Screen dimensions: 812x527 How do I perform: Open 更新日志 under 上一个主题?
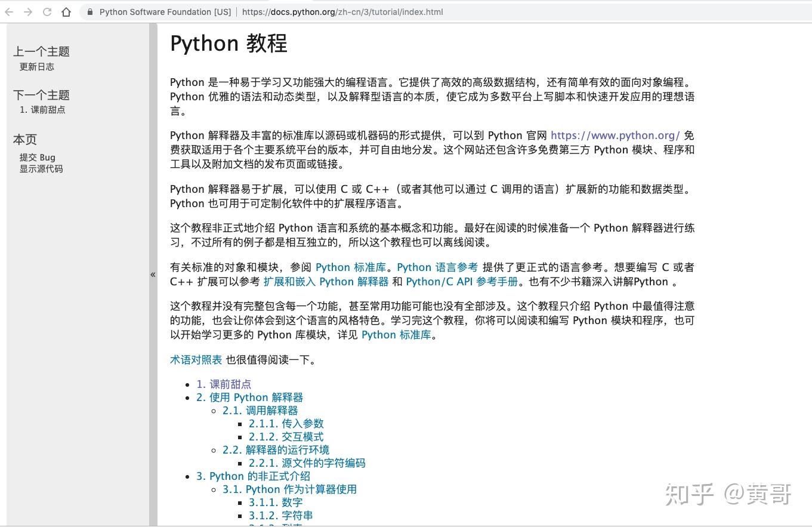(x=38, y=67)
